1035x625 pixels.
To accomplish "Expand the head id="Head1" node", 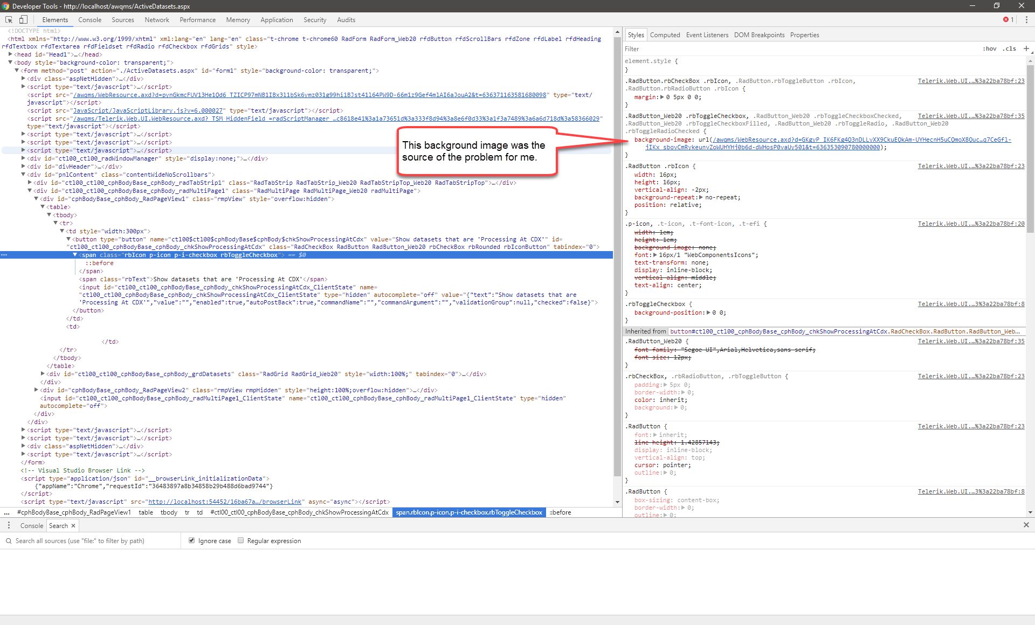I will pyautogui.click(x=10, y=54).
